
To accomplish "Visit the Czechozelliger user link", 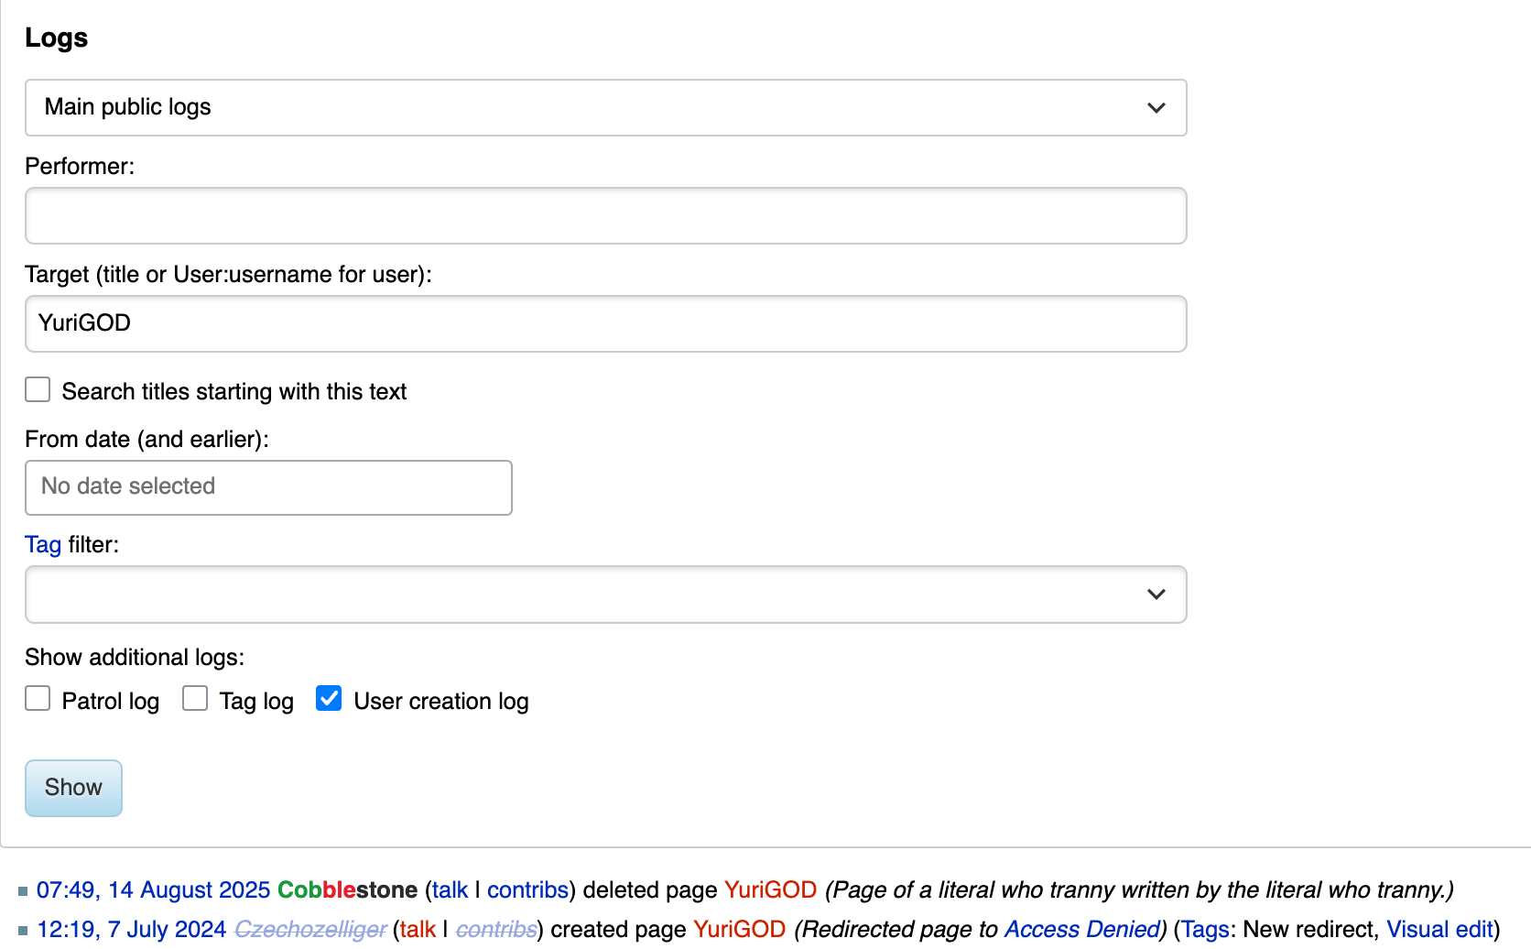I will coord(310,930).
